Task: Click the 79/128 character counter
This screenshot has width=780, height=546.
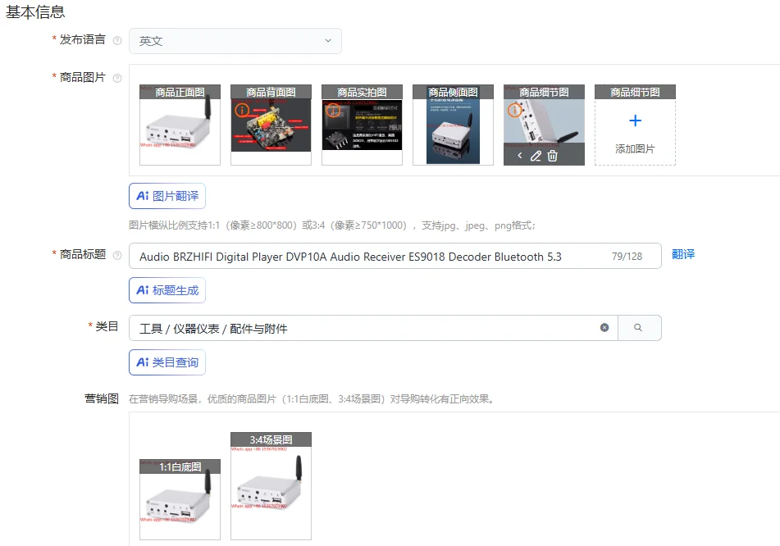Action: click(x=627, y=257)
